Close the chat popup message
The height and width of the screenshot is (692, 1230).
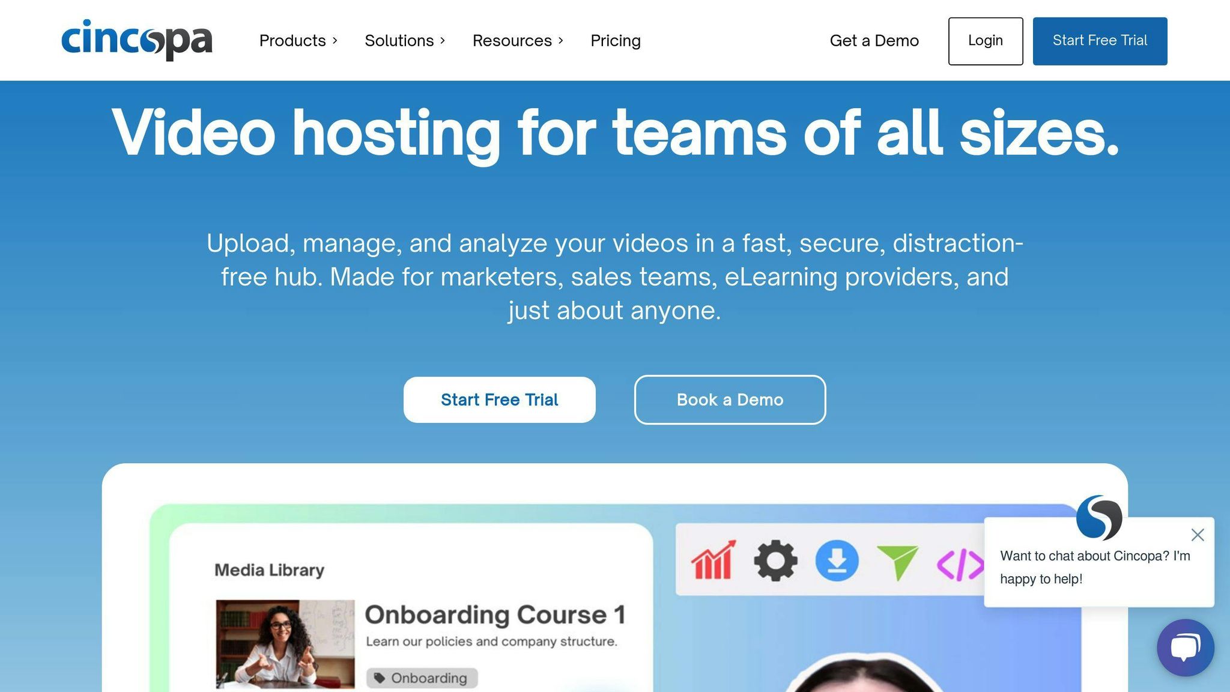click(x=1198, y=535)
